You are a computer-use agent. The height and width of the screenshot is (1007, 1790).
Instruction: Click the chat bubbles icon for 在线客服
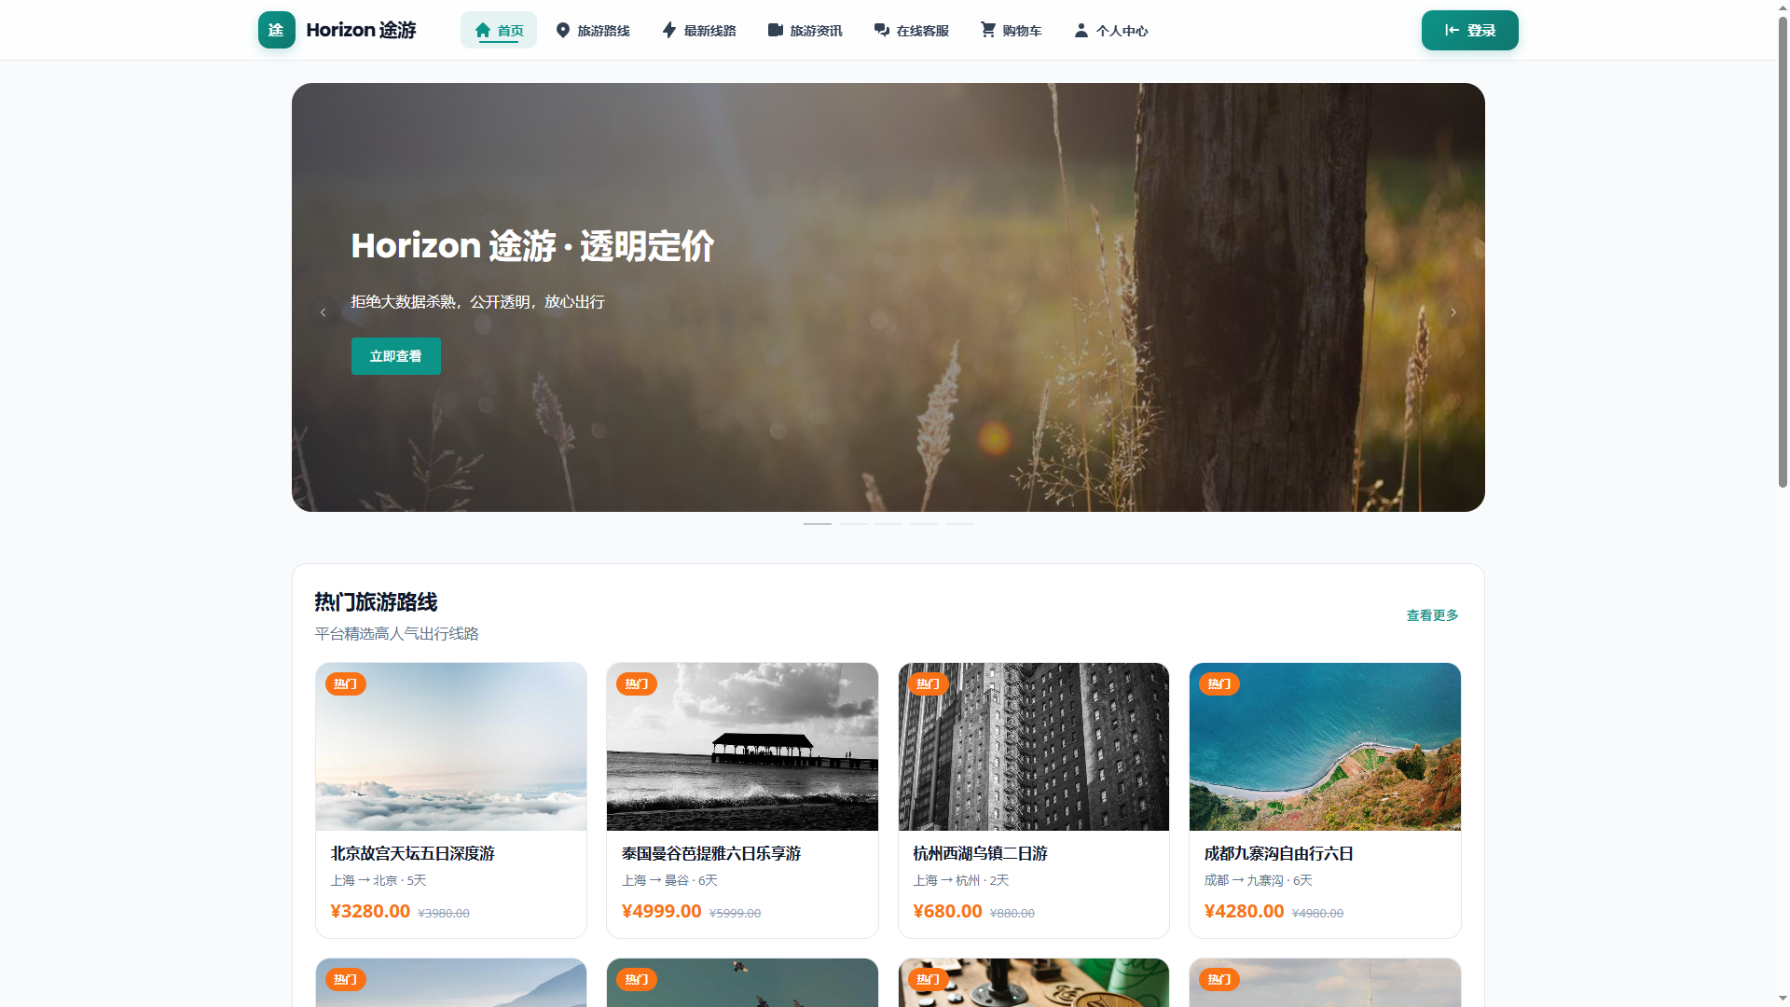pyautogui.click(x=882, y=30)
